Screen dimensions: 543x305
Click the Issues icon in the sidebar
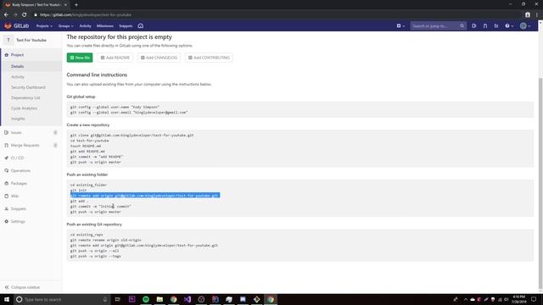[x=6, y=133]
